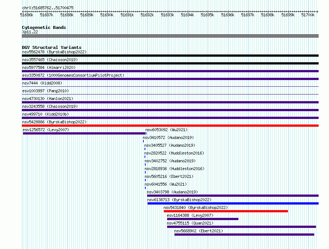
Task: Click the gray Xp11.22 cytoband bar
Action: (170, 36)
